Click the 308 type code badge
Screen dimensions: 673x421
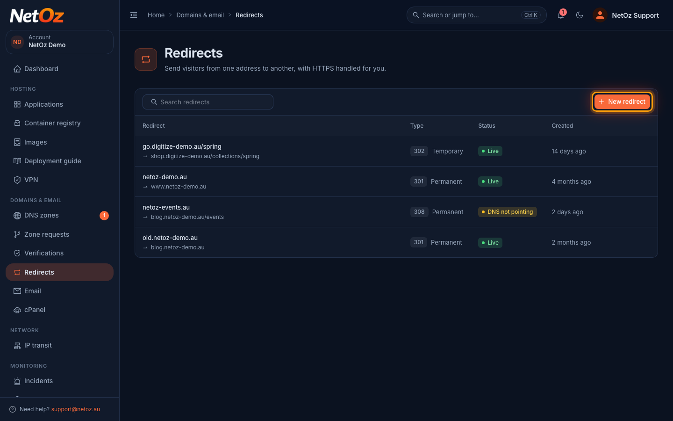pos(419,212)
